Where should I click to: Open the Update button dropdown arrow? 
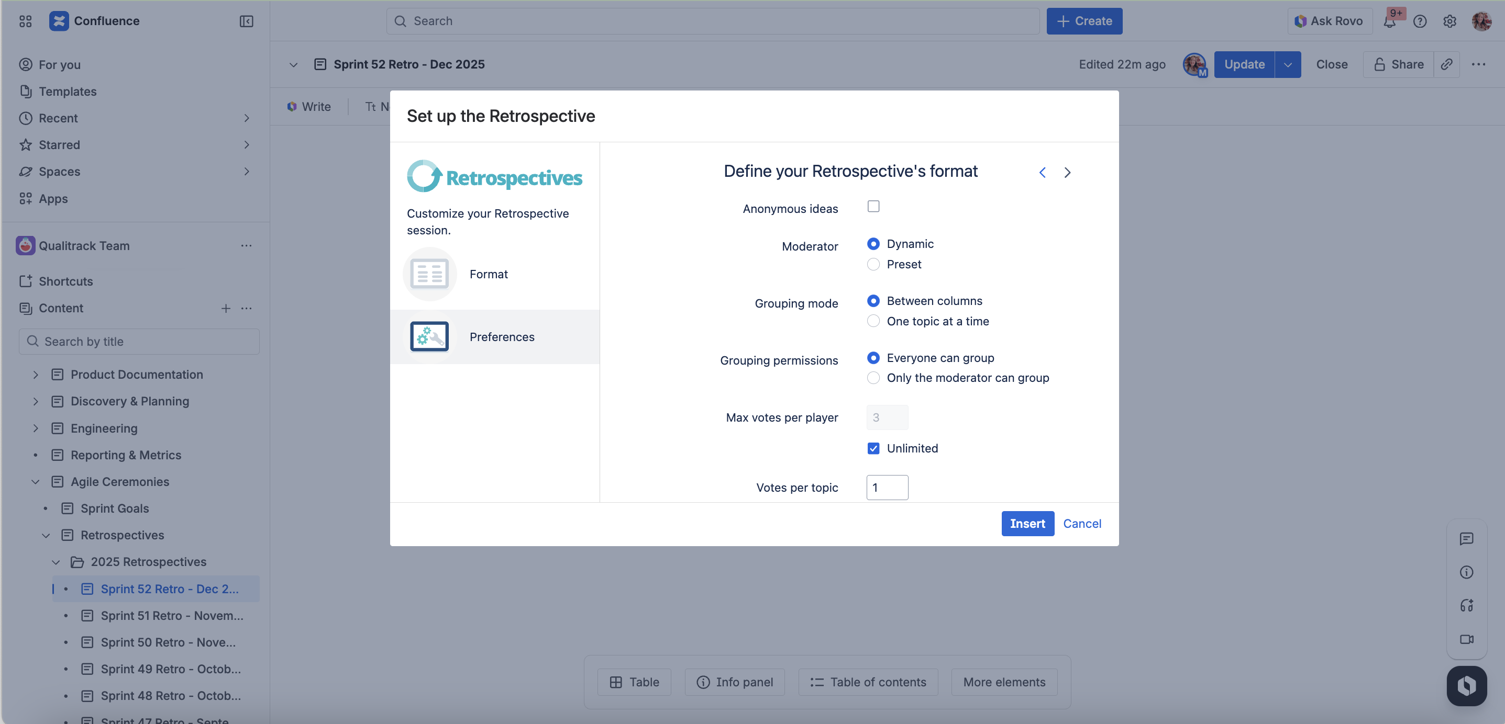click(x=1288, y=64)
